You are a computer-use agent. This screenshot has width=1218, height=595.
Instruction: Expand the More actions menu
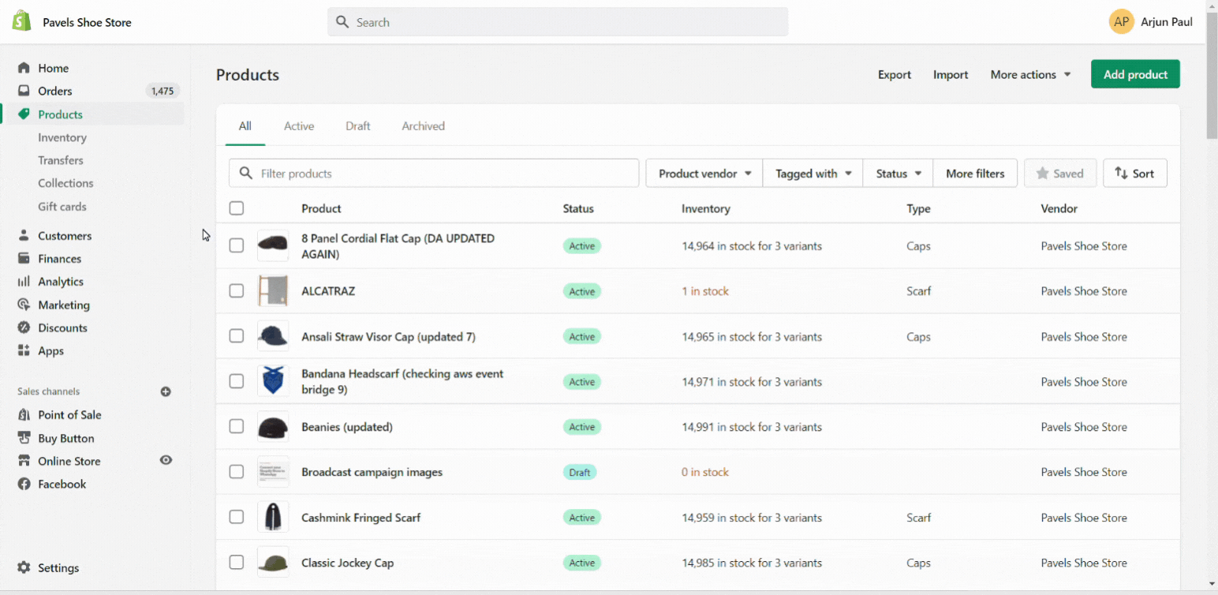[1030, 74]
